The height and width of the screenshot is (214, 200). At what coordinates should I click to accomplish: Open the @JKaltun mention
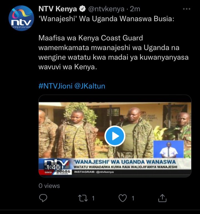90,86
